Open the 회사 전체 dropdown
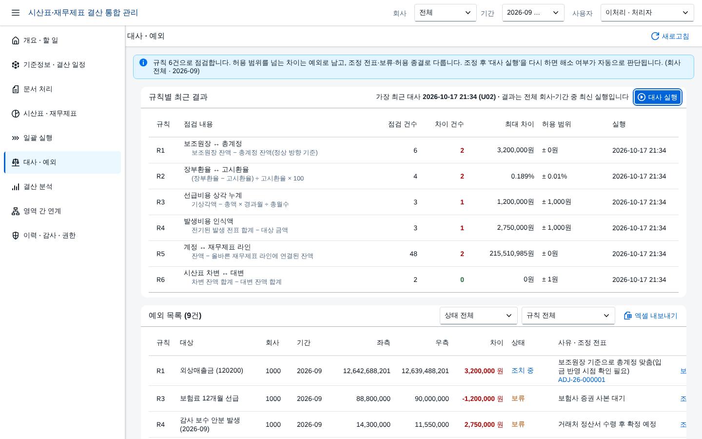The width and height of the screenshot is (702, 439). coord(446,13)
